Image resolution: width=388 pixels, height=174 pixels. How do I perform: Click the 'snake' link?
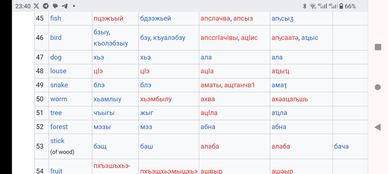click(59, 85)
